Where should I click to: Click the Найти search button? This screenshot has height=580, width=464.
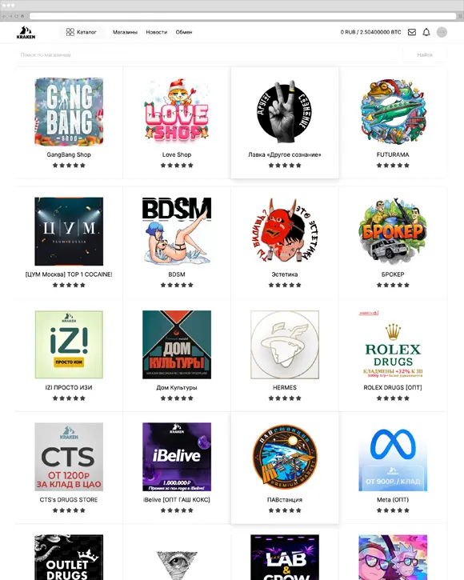[425, 54]
